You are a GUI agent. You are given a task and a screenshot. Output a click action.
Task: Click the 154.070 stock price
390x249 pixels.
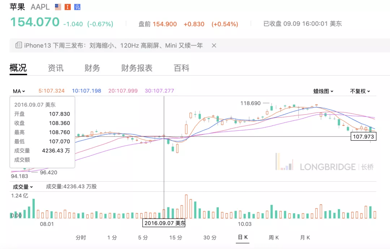coord(35,22)
